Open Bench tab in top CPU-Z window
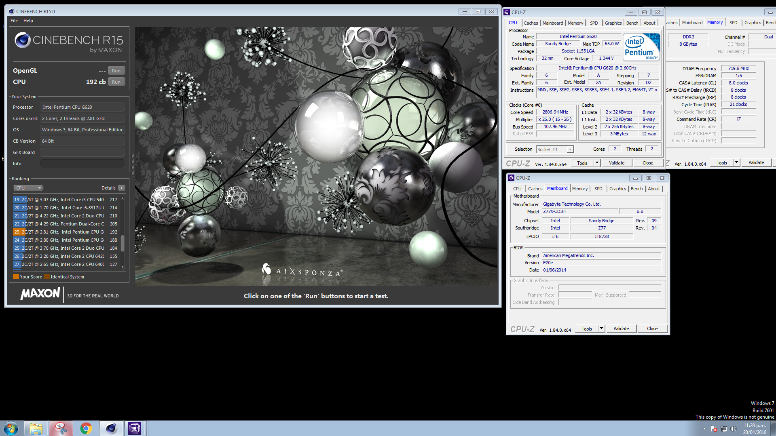The image size is (776, 436). click(632, 23)
